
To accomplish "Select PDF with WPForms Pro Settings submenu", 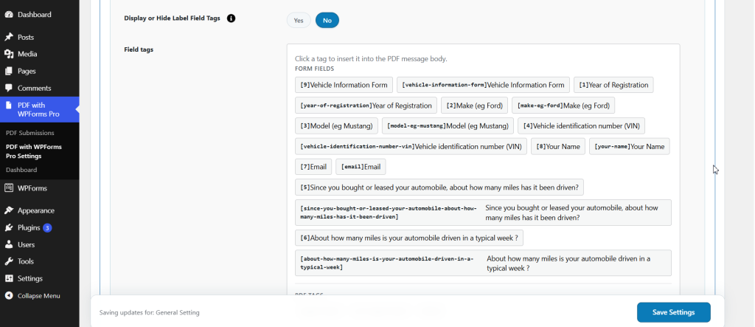I will coord(34,151).
